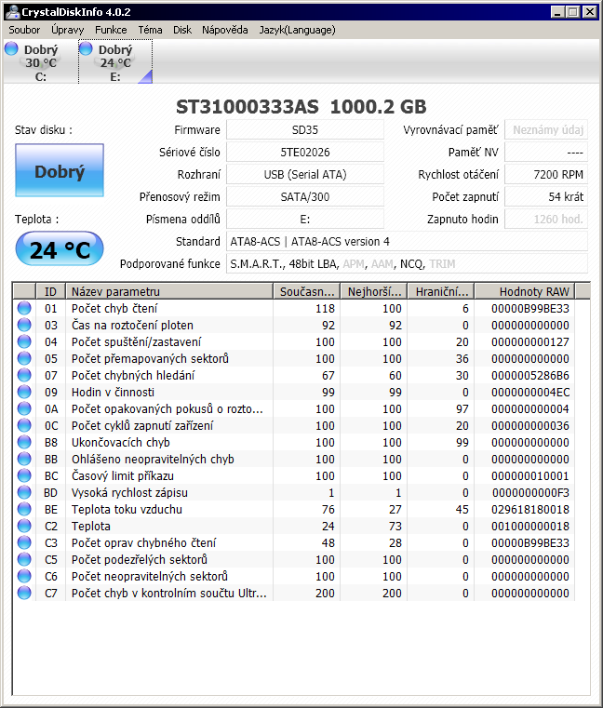The height and width of the screenshot is (708, 603).
Task: Click the blue health orb on E: drive tab
Action: (86, 48)
